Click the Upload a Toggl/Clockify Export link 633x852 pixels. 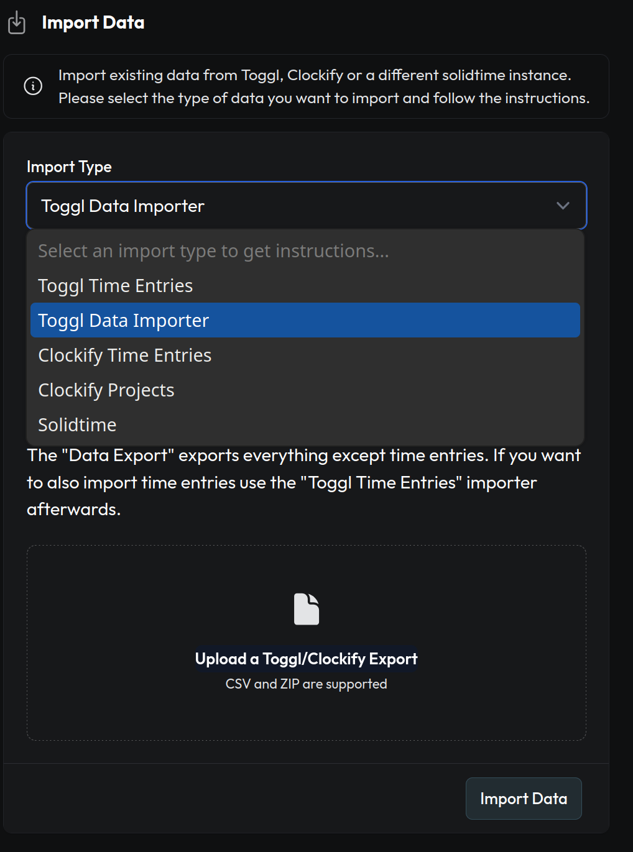[305, 659]
